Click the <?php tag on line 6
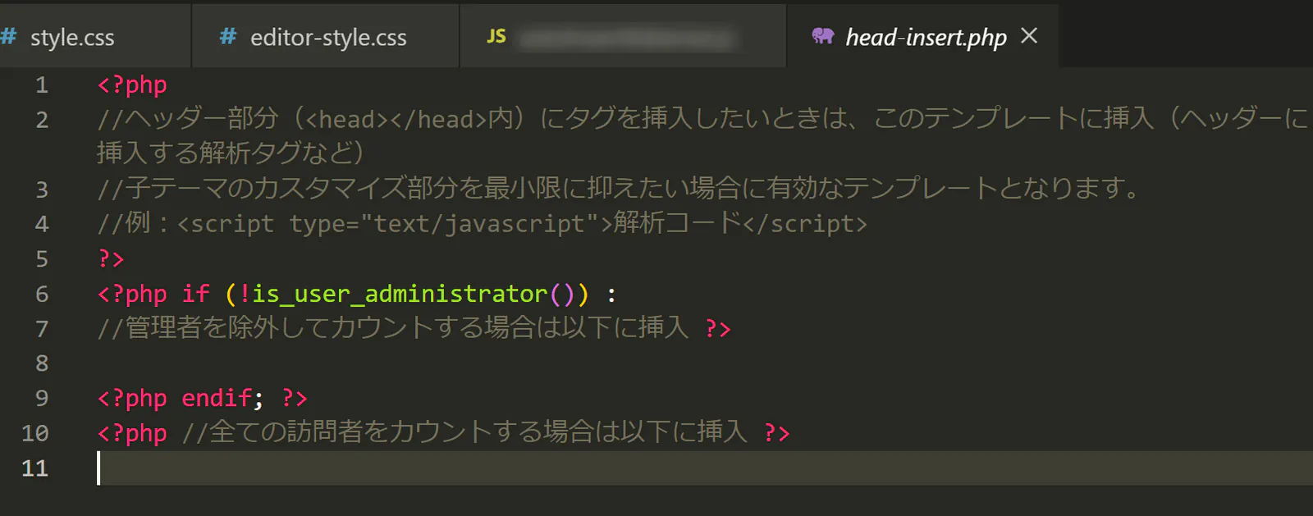Image resolution: width=1313 pixels, height=516 pixels. coord(132,294)
